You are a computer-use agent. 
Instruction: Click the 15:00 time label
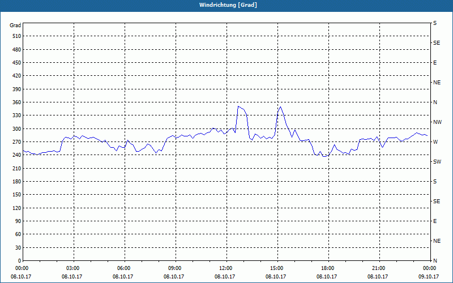276,268
